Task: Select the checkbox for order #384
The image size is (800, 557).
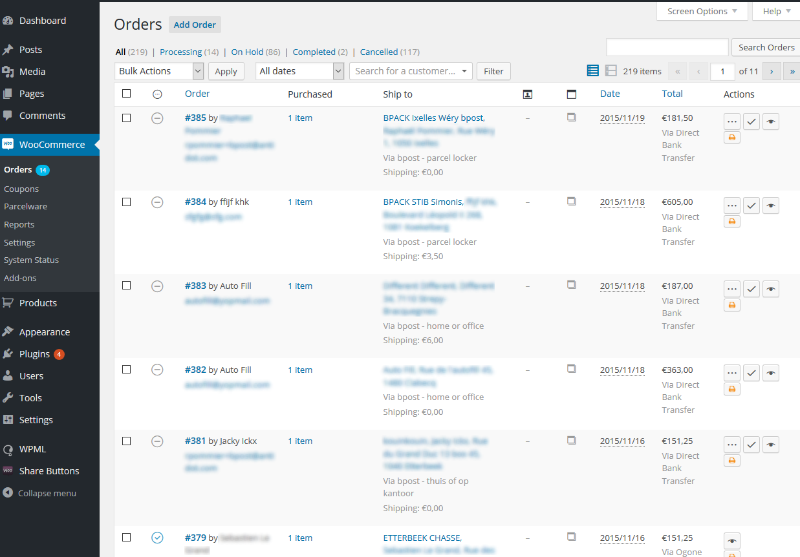Action: coord(127,202)
